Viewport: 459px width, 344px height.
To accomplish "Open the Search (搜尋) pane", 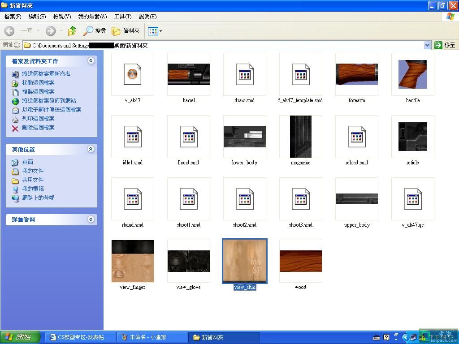I will tap(94, 31).
